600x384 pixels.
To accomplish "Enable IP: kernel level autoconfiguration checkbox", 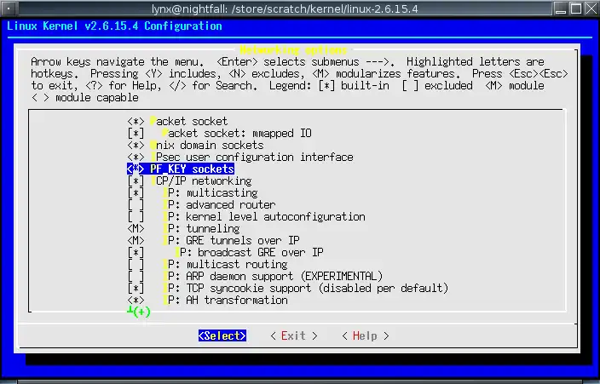I will coord(136,217).
